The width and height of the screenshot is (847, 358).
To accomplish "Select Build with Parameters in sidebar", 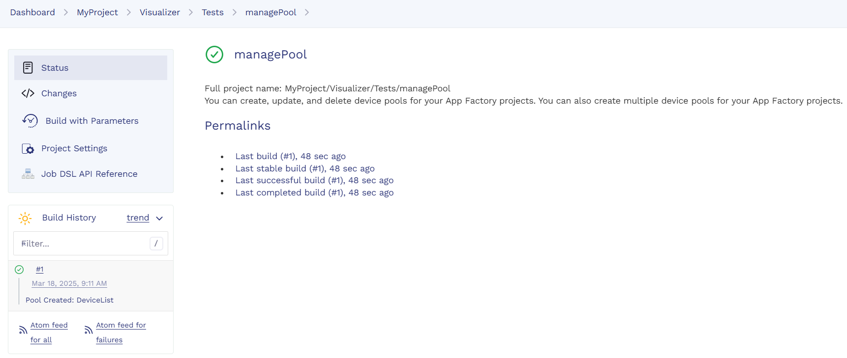I will point(92,121).
